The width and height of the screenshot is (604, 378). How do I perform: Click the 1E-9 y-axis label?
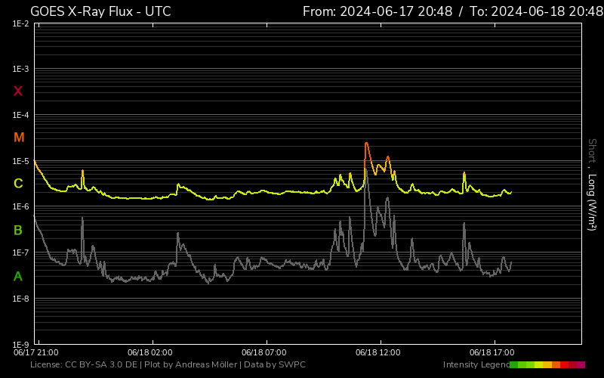pyautogui.click(x=21, y=345)
